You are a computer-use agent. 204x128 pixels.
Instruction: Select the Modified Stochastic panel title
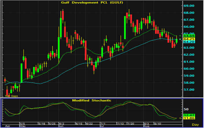tap(92, 100)
